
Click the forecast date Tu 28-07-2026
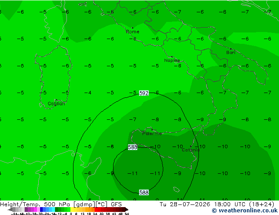point(185,204)
